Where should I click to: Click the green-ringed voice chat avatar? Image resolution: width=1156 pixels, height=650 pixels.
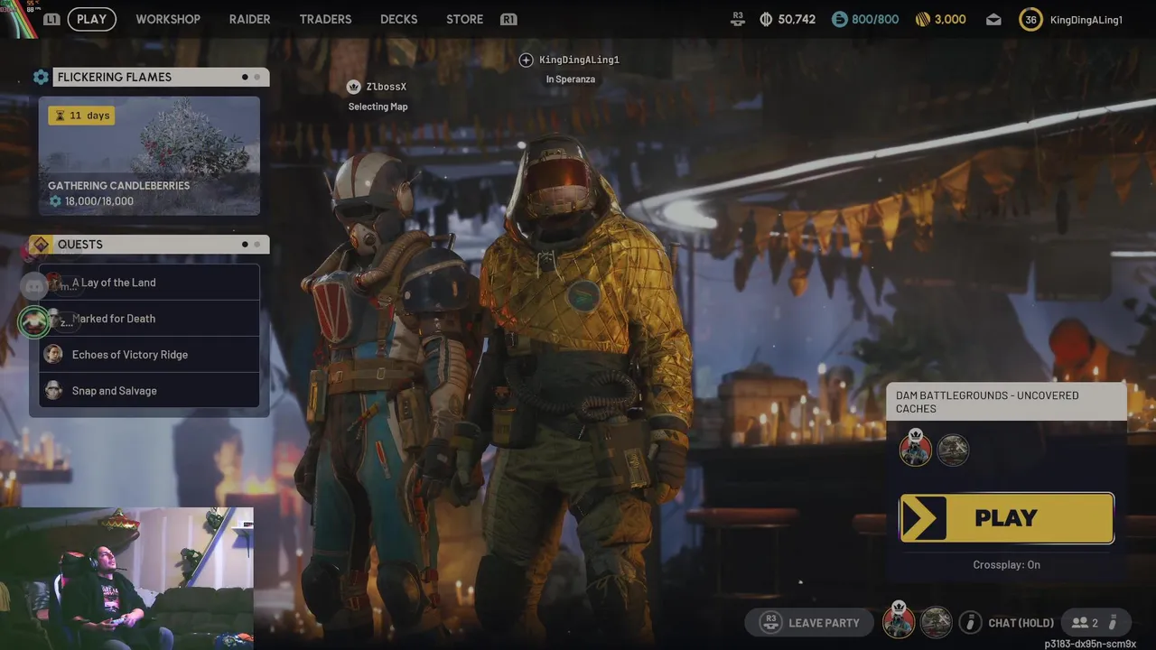point(34,321)
